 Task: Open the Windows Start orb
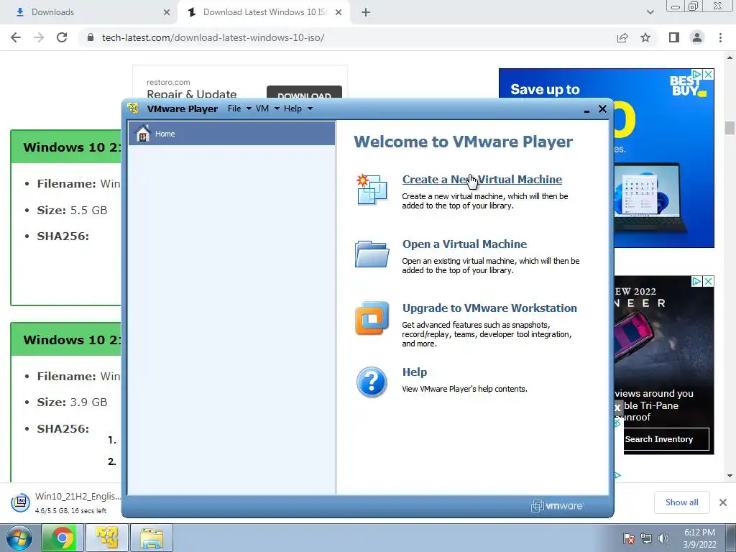19,538
